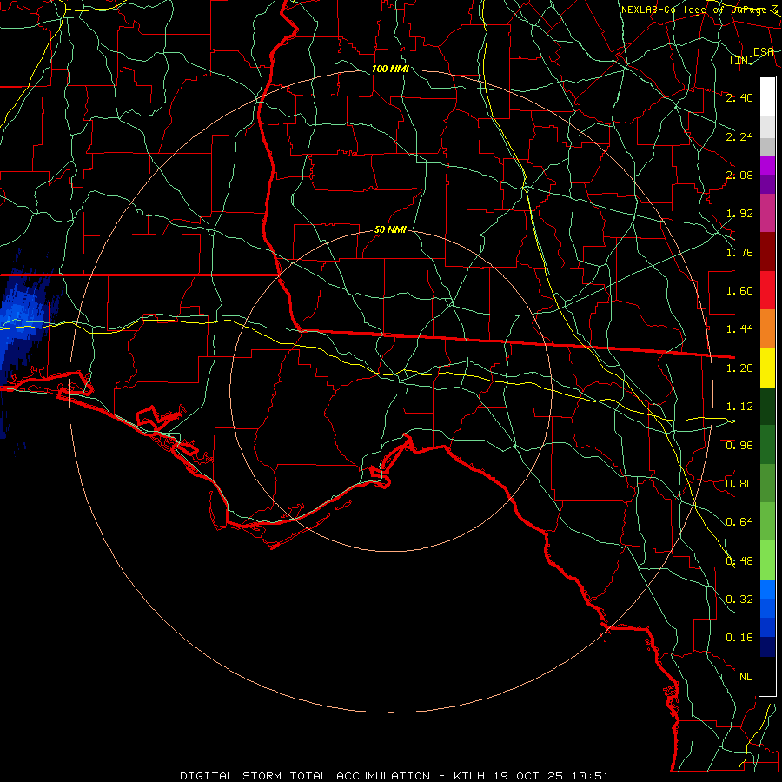Select the 1.28 legend value
This screenshot has width=782, height=782.
(739, 368)
